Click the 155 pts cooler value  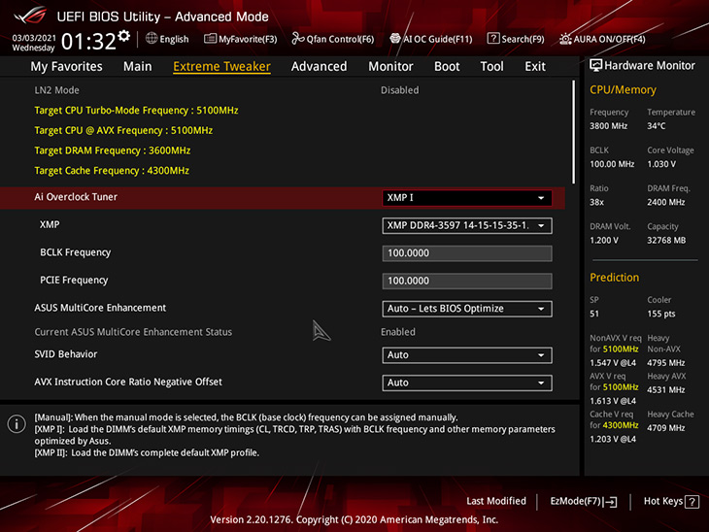coord(660,314)
